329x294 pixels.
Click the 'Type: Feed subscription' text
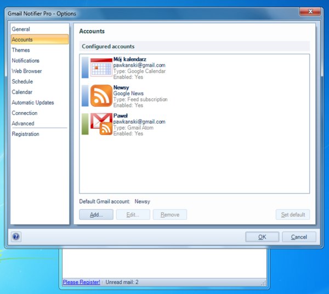point(140,99)
